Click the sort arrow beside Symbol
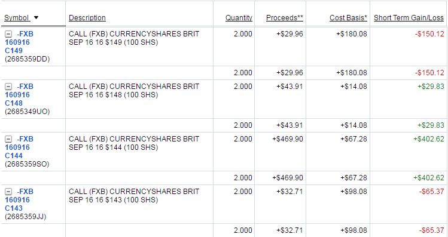448x237 pixels. [36, 18]
